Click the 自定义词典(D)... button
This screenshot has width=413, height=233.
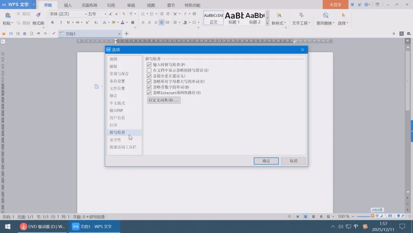coord(164,100)
